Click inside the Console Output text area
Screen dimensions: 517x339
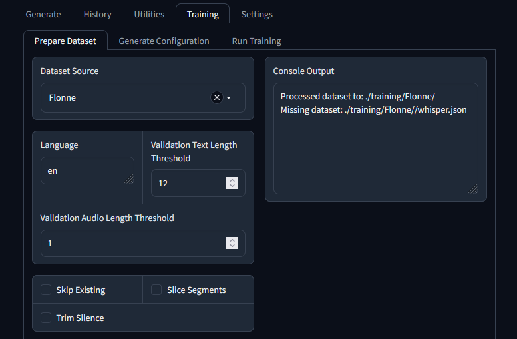[x=375, y=139]
